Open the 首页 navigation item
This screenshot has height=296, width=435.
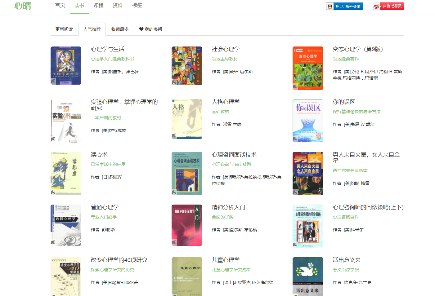[x=60, y=5]
